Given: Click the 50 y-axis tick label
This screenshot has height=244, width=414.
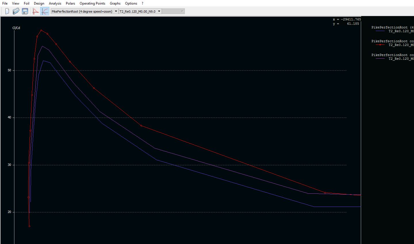Looking at the screenshot, I should click(x=9, y=70).
